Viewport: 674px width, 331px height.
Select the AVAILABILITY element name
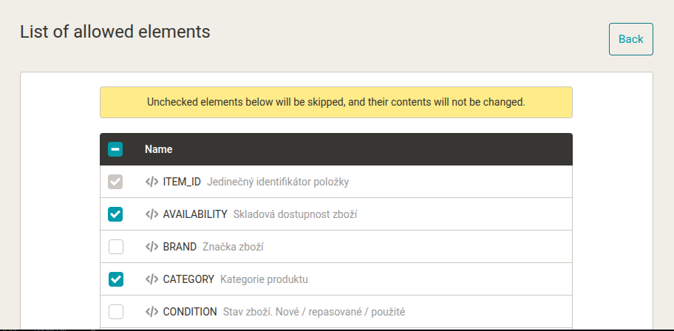[x=195, y=214]
